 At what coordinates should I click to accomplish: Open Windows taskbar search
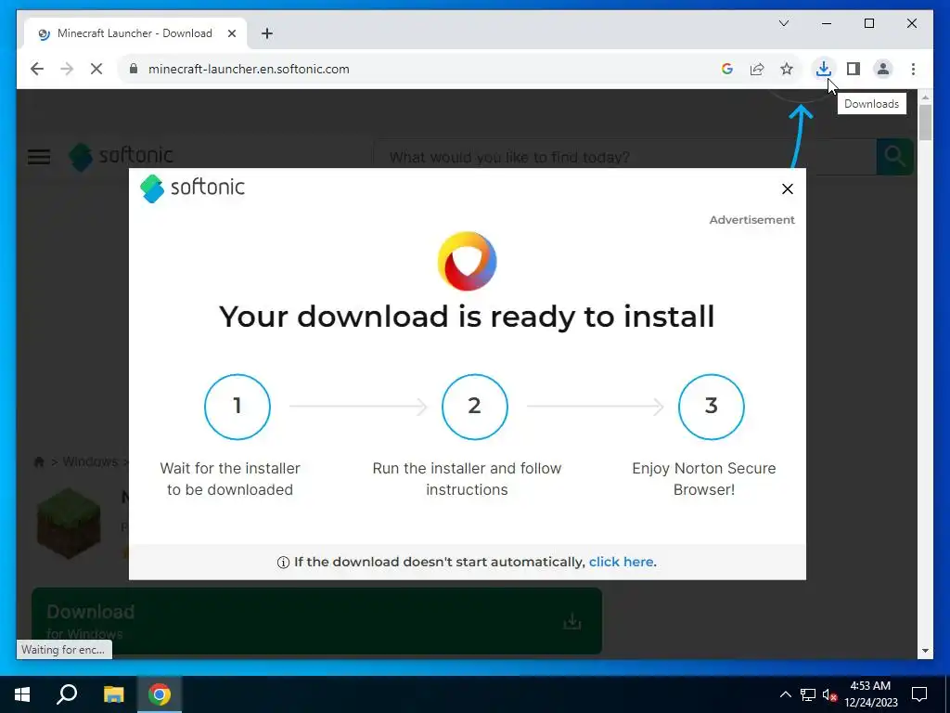click(x=67, y=694)
